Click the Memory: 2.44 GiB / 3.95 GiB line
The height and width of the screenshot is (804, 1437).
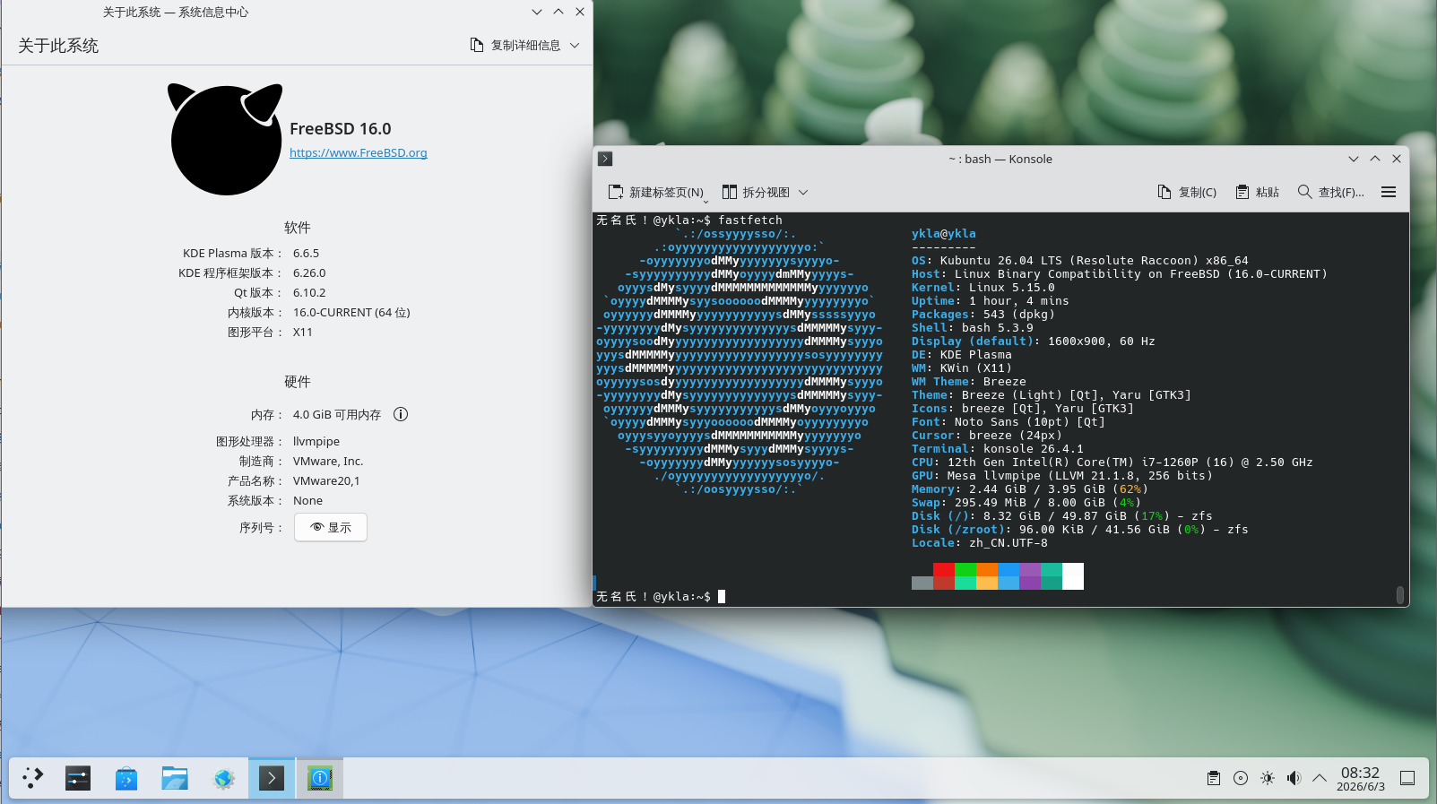tap(1030, 489)
